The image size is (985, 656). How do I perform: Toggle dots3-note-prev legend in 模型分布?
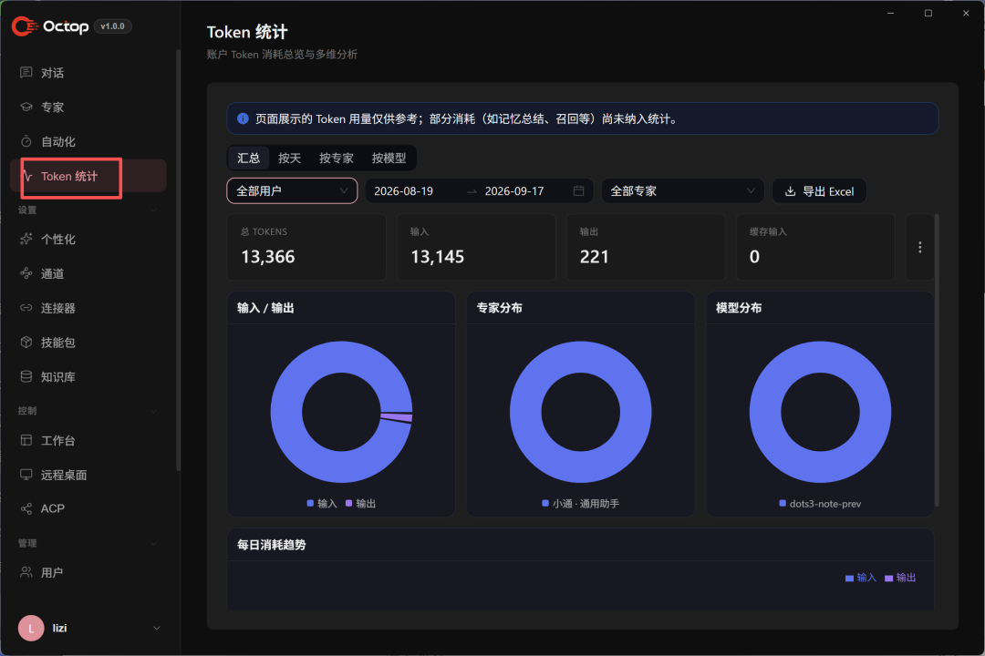click(820, 504)
